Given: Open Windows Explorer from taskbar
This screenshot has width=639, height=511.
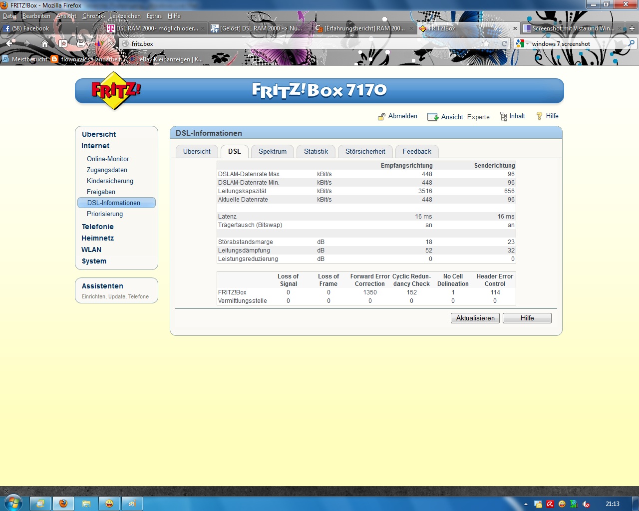Looking at the screenshot, I should pyautogui.click(x=86, y=504).
